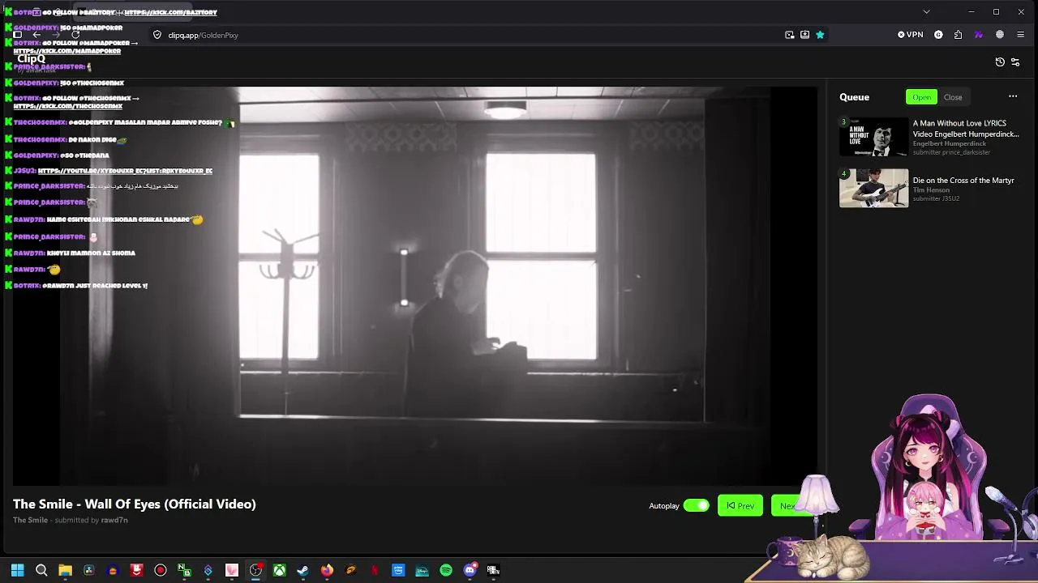
Task: Open the browser hamburger menu
Action: pyautogui.click(x=1020, y=35)
